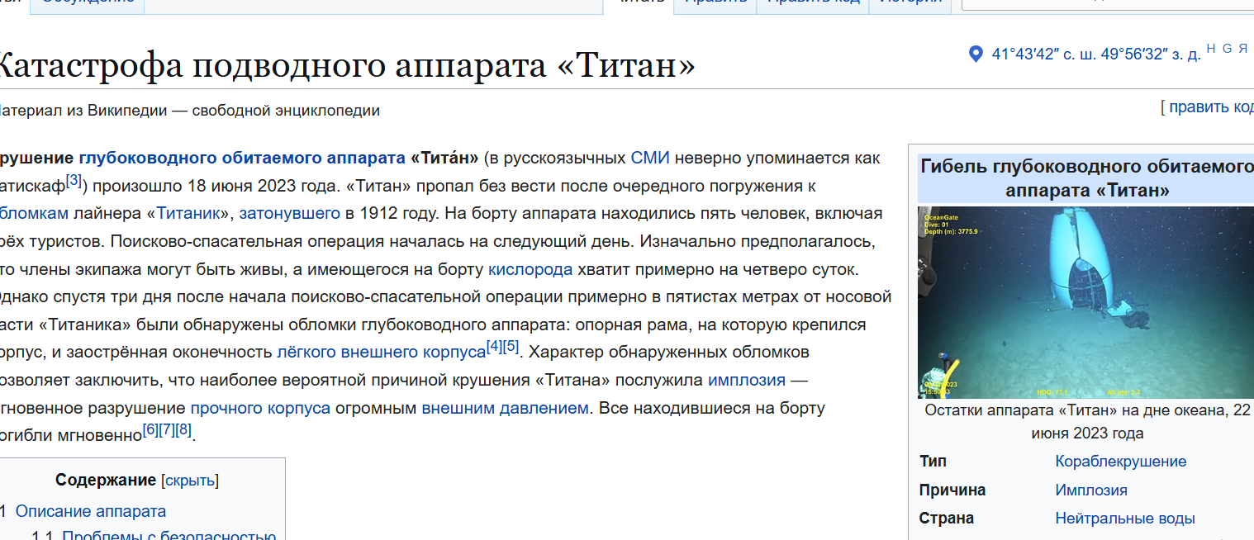Click the 'Страна' infobox row label
This screenshot has width=1254, height=540.
coord(947,519)
